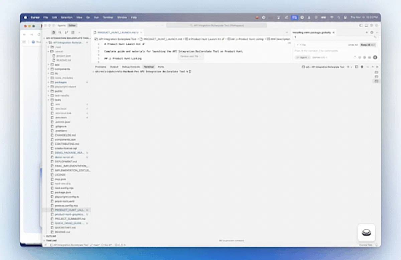The width and height of the screenshot is (401, 260).
Task: Toggle bottom panel layout icon
Action: coord(366,25)
